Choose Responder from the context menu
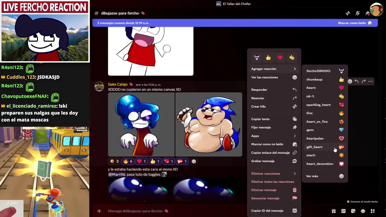 pyautogui.click(x=274, y=90)
